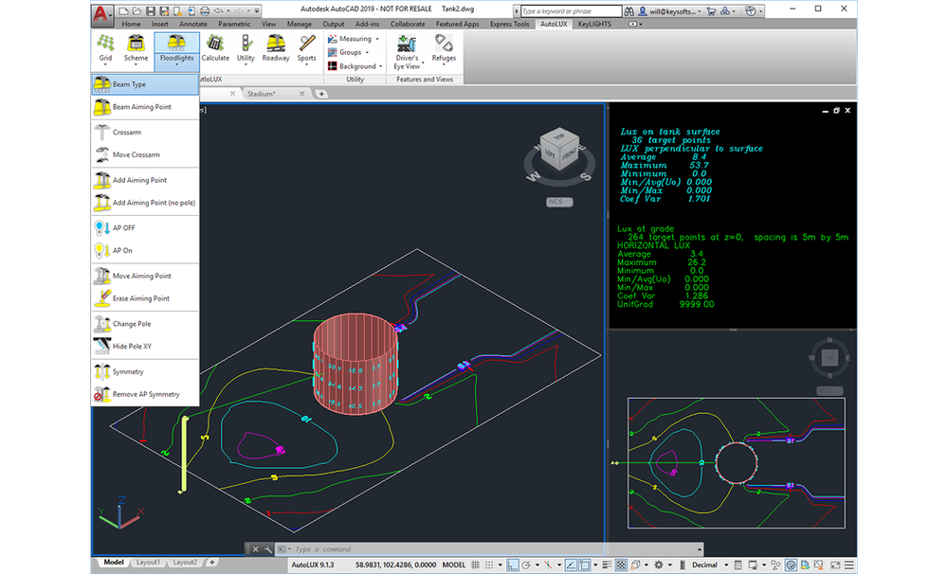Pick Add Aiming Point (no pole)
948x574 pixels.
[x=145, y=203]
